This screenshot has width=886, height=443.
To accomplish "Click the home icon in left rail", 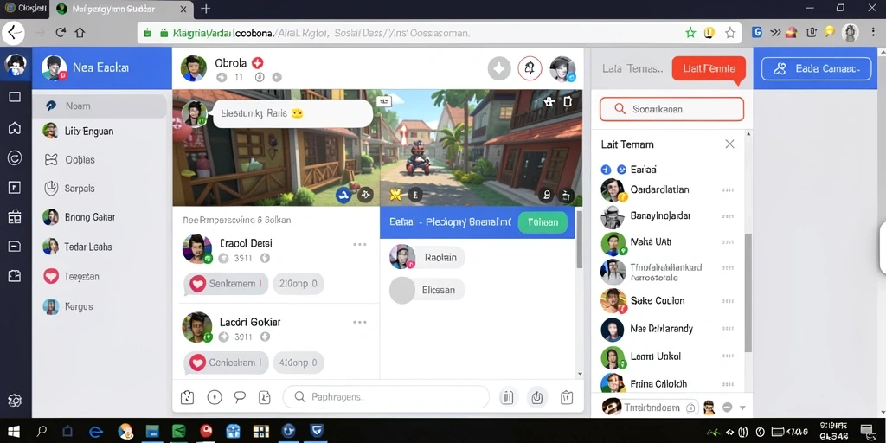I will (15, 128).
